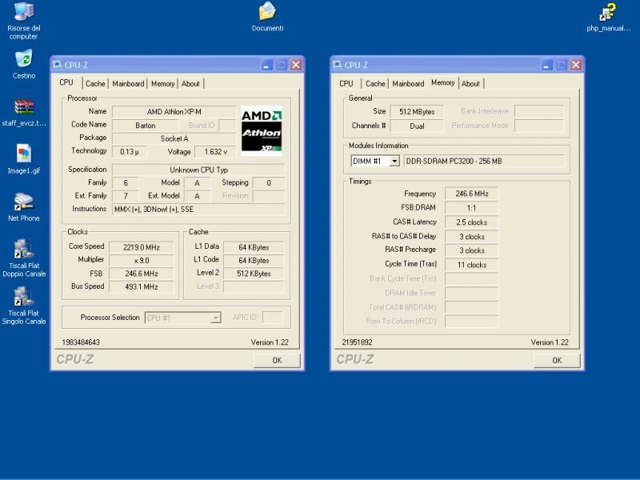Click title bar icon of left CPU-Z window
Image resolution: width=640 pixels, height=480 pixels.
pyautogui.click(x=57, y=65)
